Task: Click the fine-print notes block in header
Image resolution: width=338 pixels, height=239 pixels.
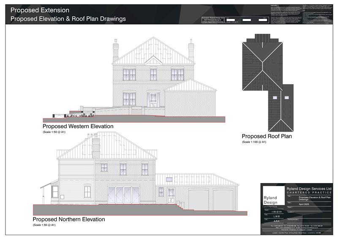Action: (x=302, y=14)
